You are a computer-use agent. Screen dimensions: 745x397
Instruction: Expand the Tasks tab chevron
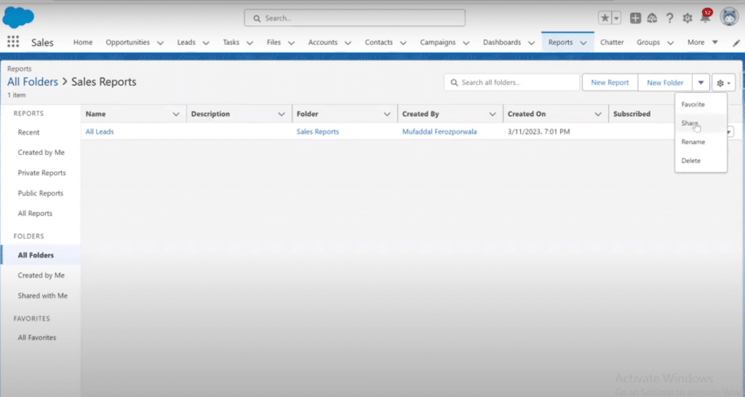(250, 43)
